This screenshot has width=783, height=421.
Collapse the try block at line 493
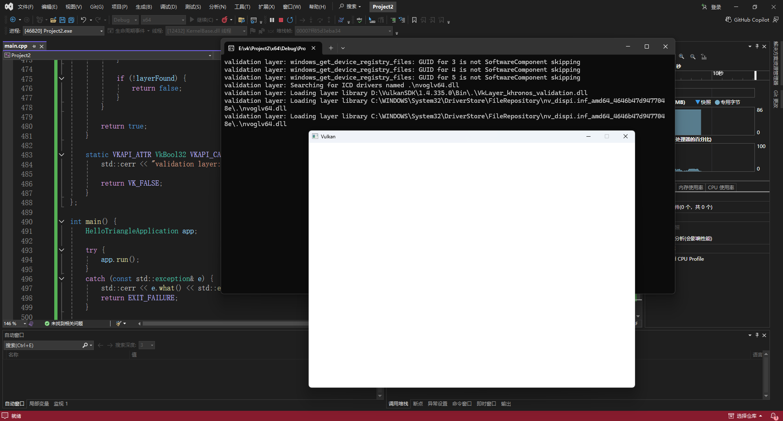[62, 250]
